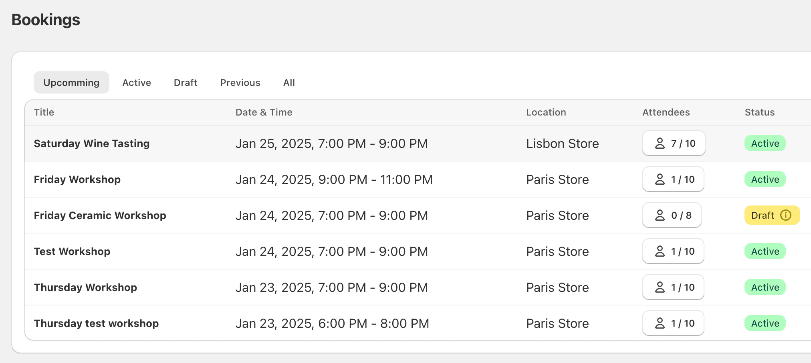
Task: Switch to the Active tab
Action: pyautogui.click(x=137, y=82)
